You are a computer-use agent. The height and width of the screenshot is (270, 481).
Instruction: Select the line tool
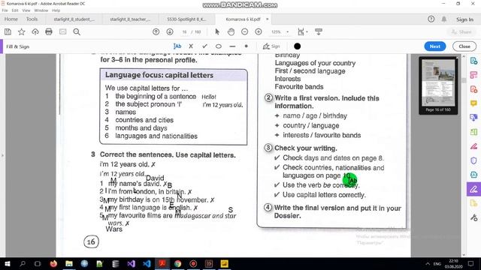click(x=232, y=46)
